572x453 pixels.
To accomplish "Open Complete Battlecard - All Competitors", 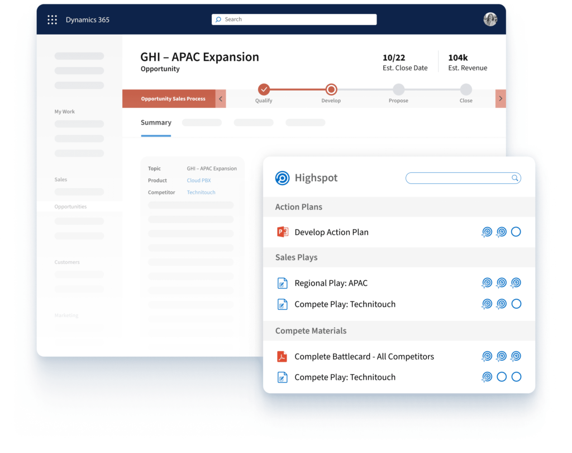I will point(364,357).
